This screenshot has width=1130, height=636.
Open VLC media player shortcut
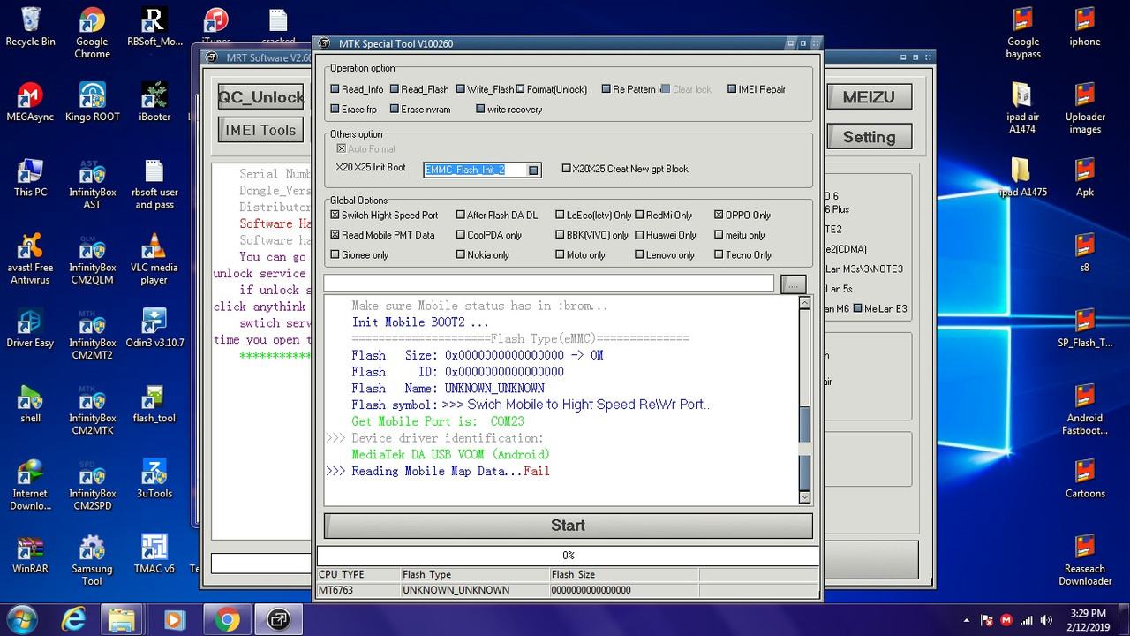[154, 259]
